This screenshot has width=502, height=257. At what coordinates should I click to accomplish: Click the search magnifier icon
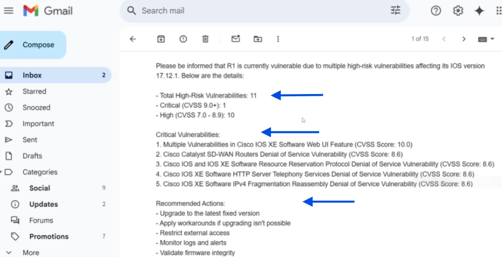[131, 11]
